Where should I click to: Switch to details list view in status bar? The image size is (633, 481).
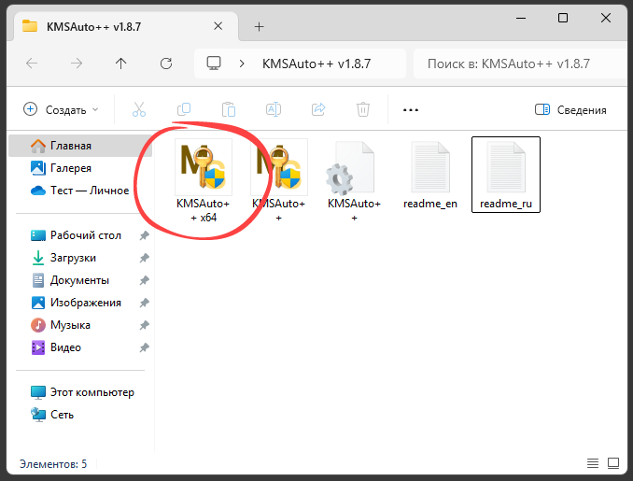593,463
